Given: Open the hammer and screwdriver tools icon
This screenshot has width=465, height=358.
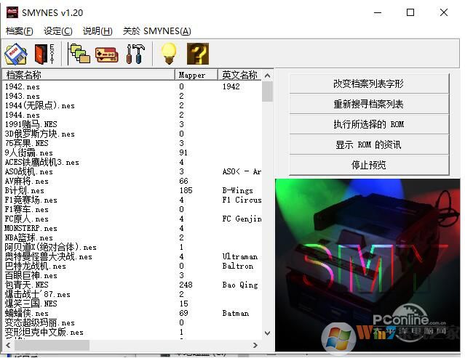Looking at the screenshot, I should [x=135, y=54].
